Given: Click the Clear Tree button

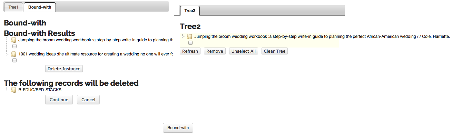Looking at the screenshot, I should (x=275, y=51).
